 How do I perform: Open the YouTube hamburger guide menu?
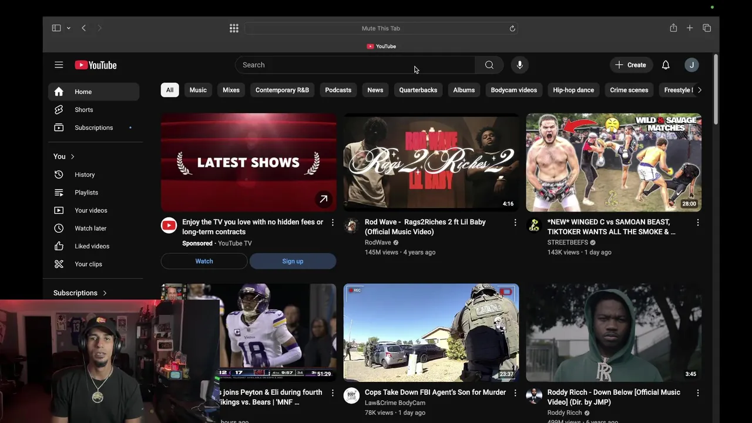pyautogui.click(x=59, y=65)
